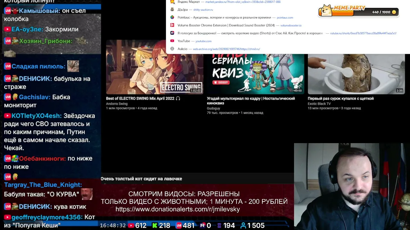
Task: Click the Rutube R icon next to 0
Action: click(202, 226)
